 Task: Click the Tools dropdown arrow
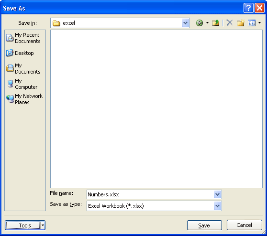(43, 225)
